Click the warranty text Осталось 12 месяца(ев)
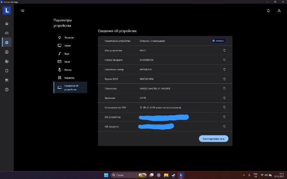 152,41
